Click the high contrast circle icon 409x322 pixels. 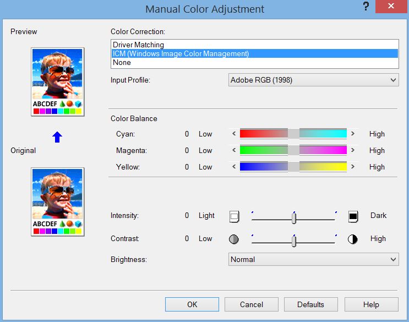point(353,239)
